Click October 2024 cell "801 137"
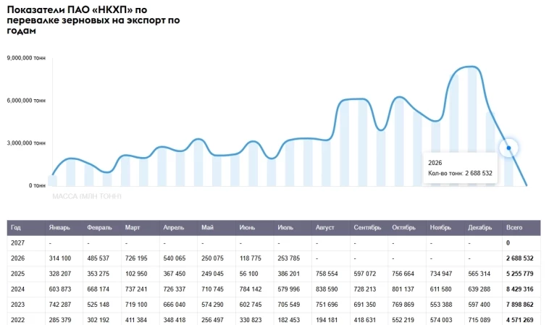This screenshot has width=549, height=325. (403, 289)
